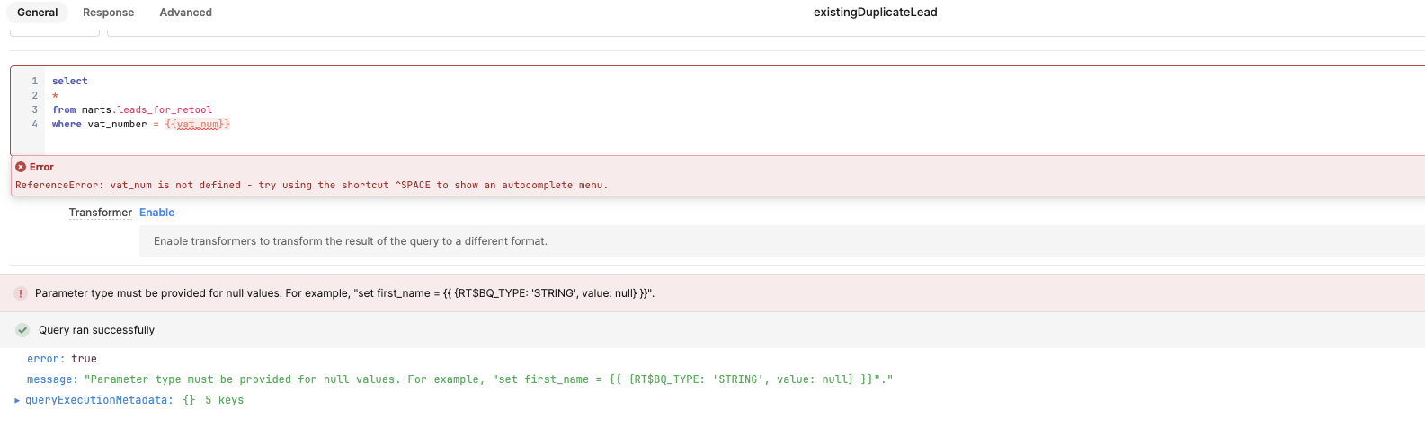Click the asterisk on line two of query
Viewport: 1425px width, 427px height.
(x=55, y=95)
